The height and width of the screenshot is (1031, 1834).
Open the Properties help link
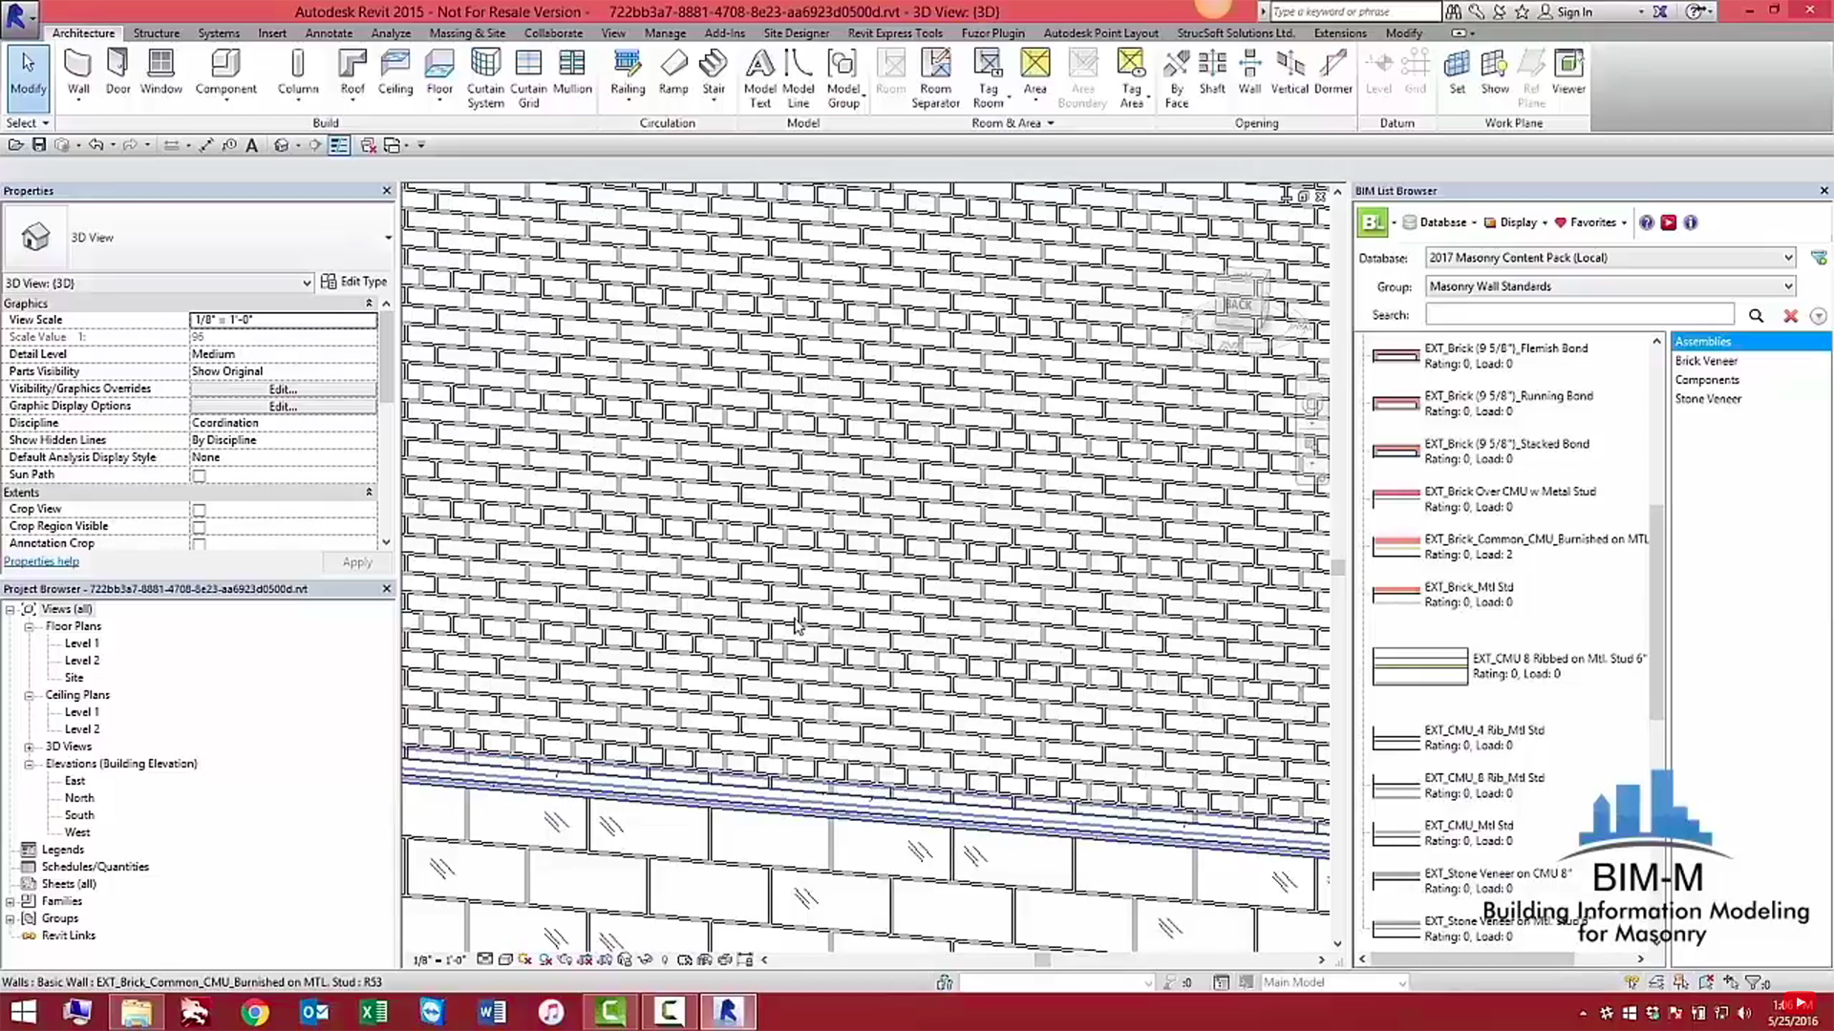pyautogui.click(x=41, y=560)
